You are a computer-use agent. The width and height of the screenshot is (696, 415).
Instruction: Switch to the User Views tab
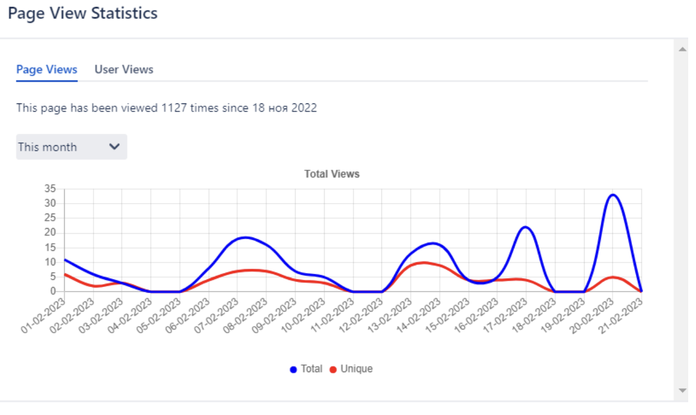click(124, 70)
